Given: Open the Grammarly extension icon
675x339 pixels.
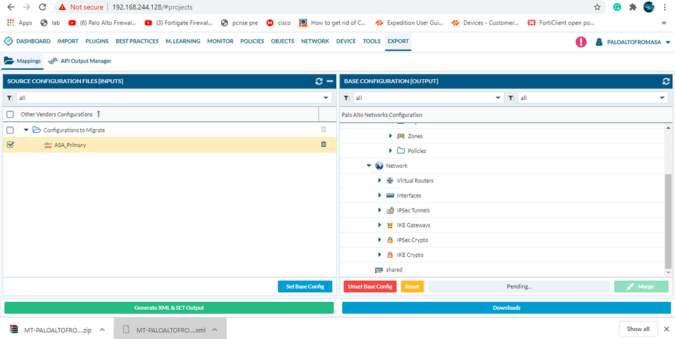Looking at the screenshot, I should point(617,7).
